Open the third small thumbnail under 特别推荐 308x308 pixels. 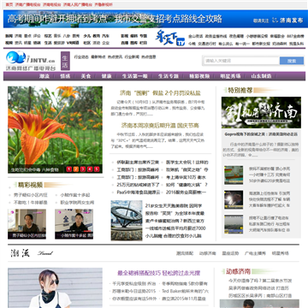[234, 224]
